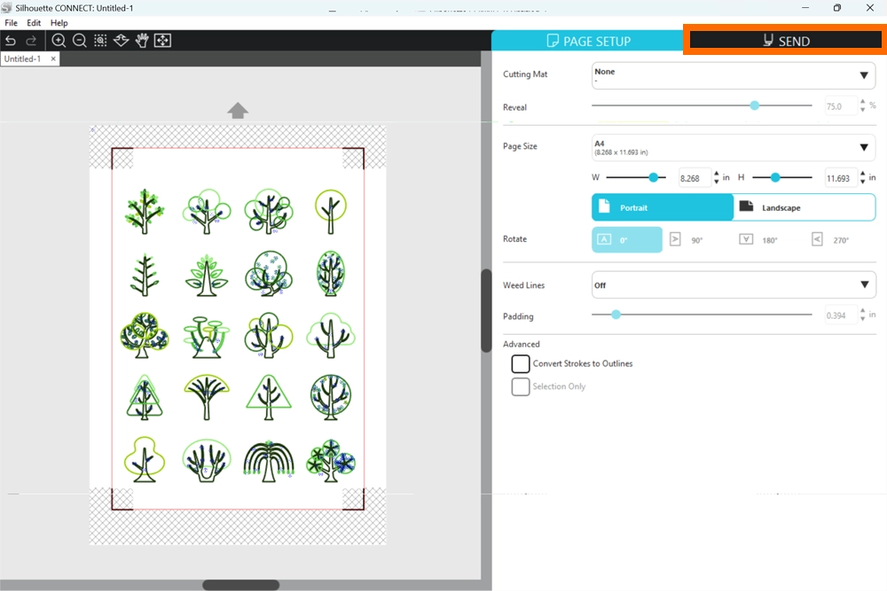Click the Undo arrow icon
Image resolution: width=887 pixels, height=591 pixels.
coord(11,41)
